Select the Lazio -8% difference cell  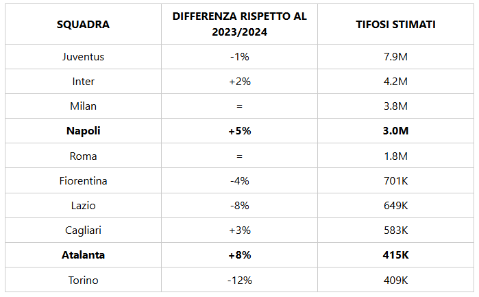coord(240,205)
